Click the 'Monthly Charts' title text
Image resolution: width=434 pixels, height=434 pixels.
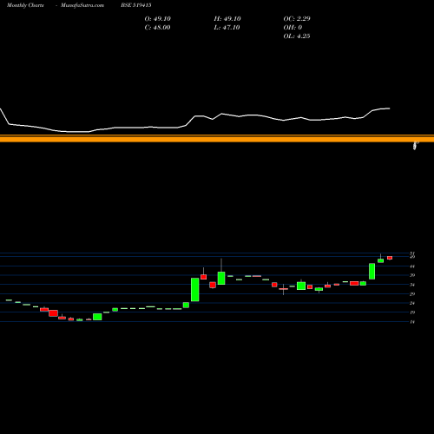point(25,5)
